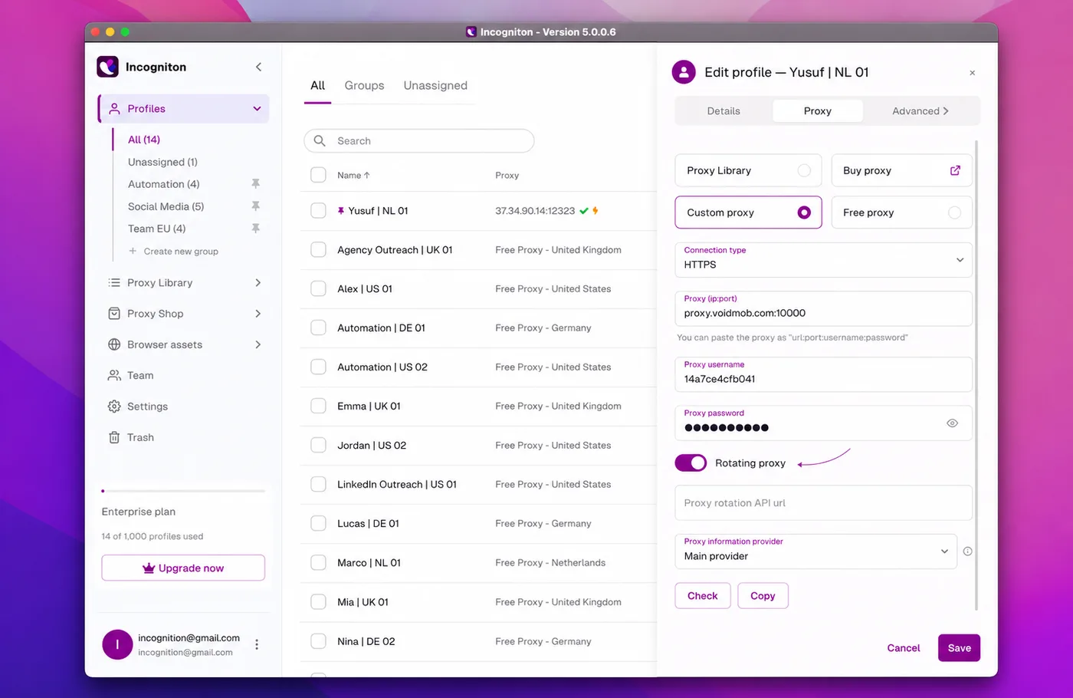Click the pin icon before Yusuf | NL 01
The width and height of the screenshot is (1073, 698).
pyautogui.click(x=341, y=211)
